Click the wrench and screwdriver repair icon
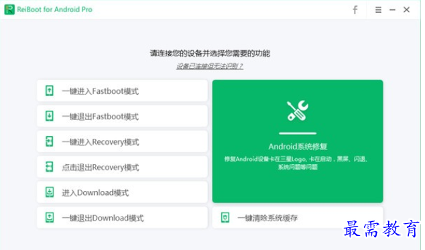Image resolution: width=425 pixels, height=250 pixels. point(298,111)
